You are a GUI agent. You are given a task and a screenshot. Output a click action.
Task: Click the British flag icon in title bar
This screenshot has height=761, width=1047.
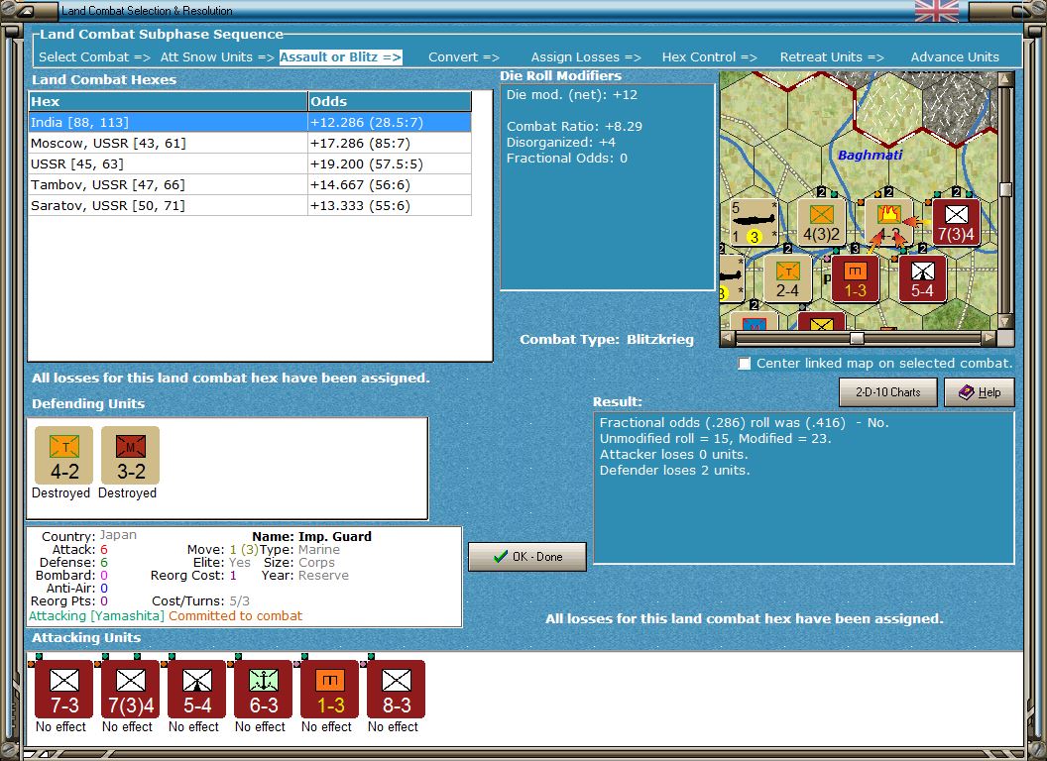coord(936,11)
